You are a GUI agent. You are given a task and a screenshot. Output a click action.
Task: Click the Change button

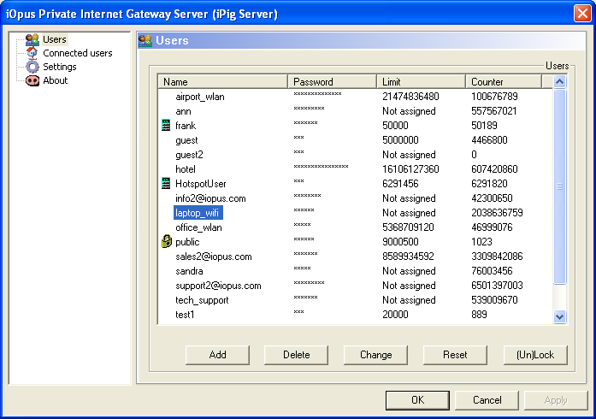click(x=375, y=355)
